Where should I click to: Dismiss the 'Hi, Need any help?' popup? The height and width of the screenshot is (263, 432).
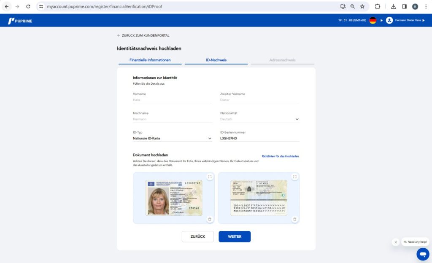tap(395, 242)
